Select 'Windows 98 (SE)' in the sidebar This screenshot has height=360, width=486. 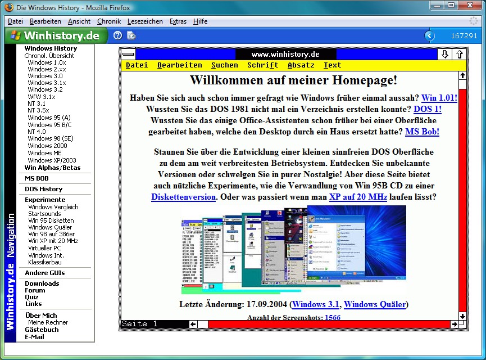point(51,138)
